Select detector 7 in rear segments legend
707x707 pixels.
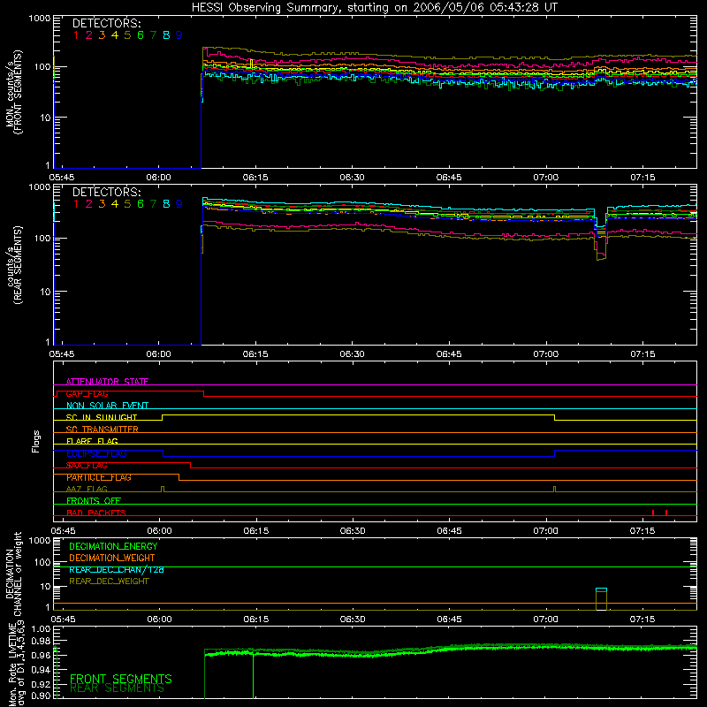coord(153,204)
